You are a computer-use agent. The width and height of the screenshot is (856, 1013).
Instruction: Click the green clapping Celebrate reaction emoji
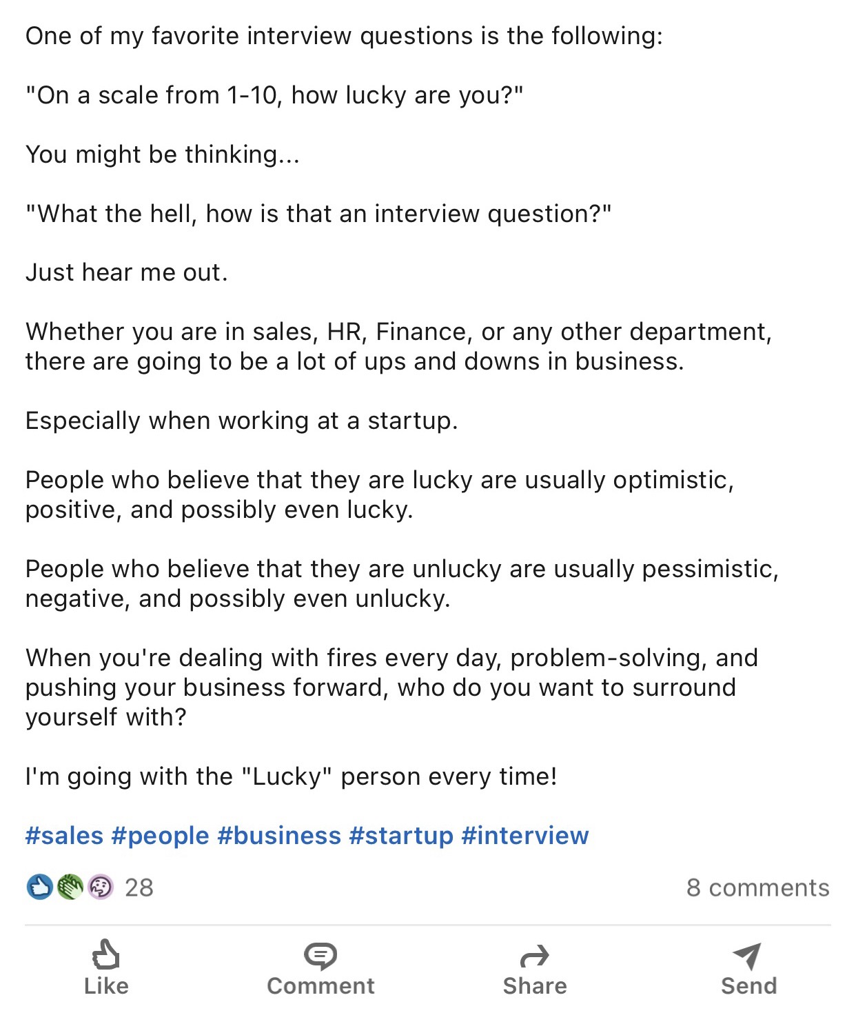70,887
